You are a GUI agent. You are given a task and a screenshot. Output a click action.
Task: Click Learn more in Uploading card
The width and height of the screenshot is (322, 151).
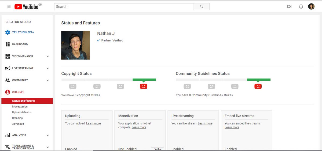tap(93, 123)
